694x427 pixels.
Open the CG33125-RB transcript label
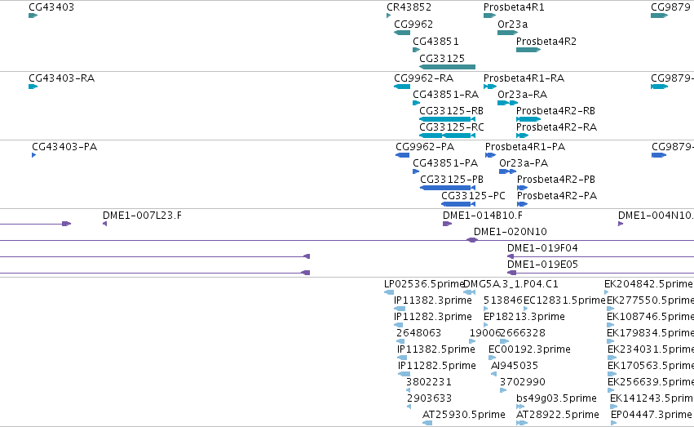point(451,111)
